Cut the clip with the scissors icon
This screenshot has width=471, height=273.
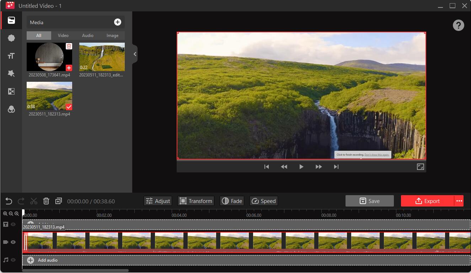[34, 201]
